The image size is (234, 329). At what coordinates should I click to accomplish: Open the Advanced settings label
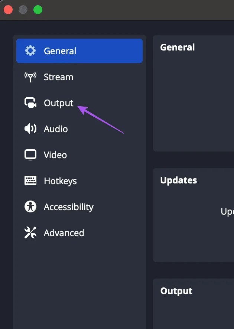(x=64, y=233)
